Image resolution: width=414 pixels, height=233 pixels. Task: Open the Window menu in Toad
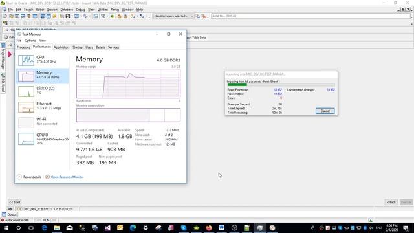128,10
